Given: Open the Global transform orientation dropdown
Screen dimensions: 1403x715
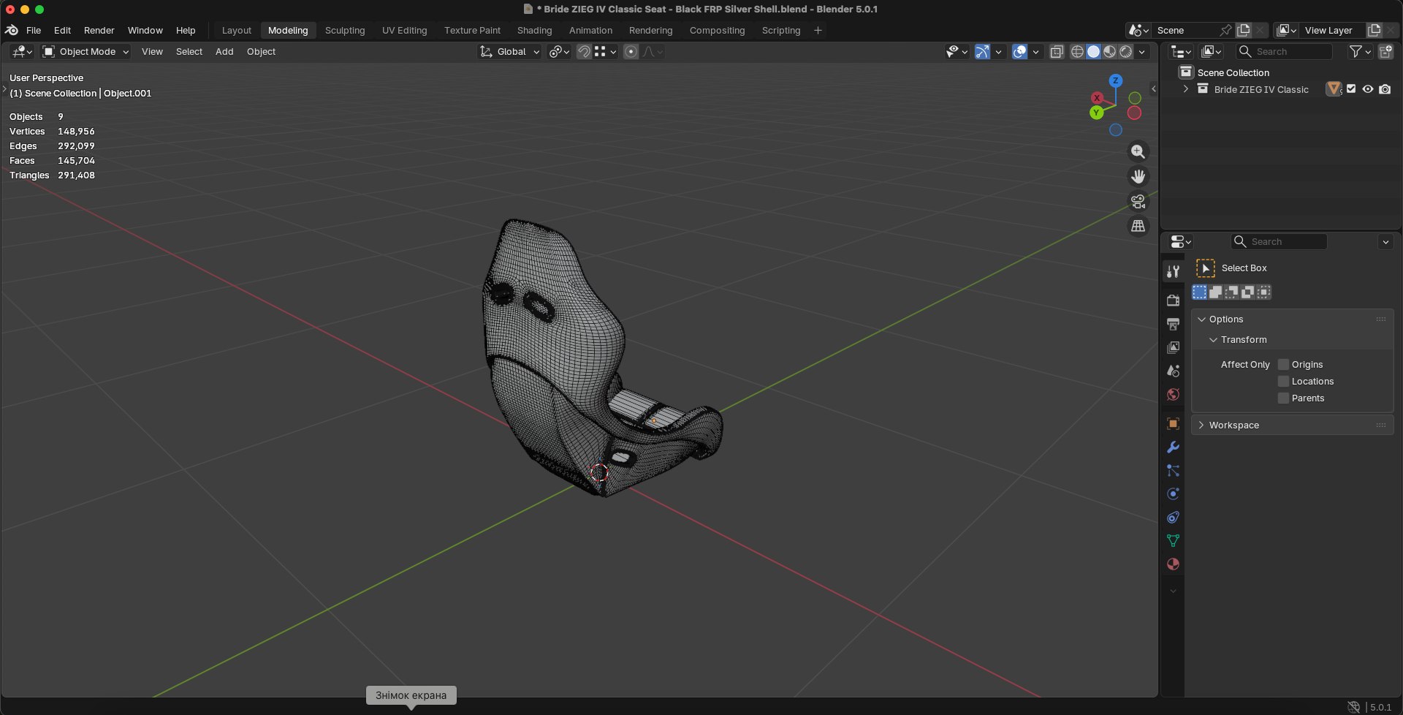Looking at the screenshot, I should (509, 51).
